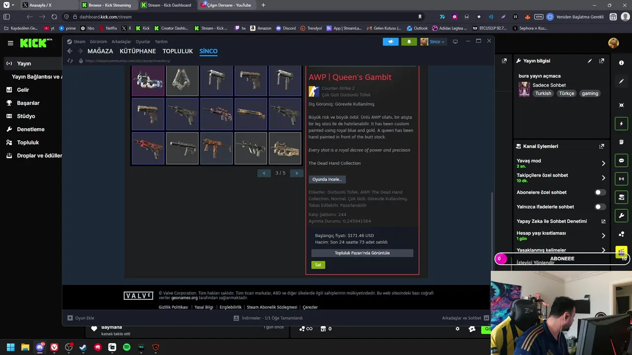Open Denetleme in the Kick sidebar
The width and height of the screenshot is (632, 355).
(31, 129)
